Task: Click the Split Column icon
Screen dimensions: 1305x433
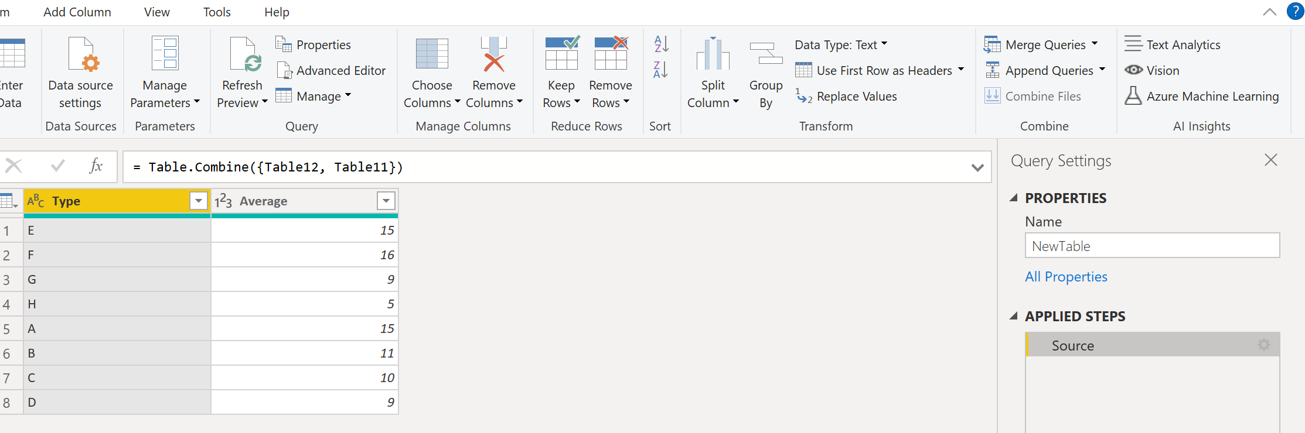Action: coord(713,53)
